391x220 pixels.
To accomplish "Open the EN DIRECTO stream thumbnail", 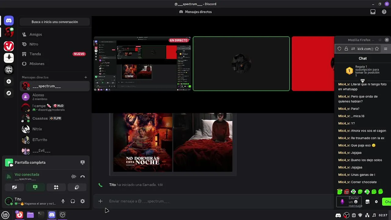I will coord(143,64).
